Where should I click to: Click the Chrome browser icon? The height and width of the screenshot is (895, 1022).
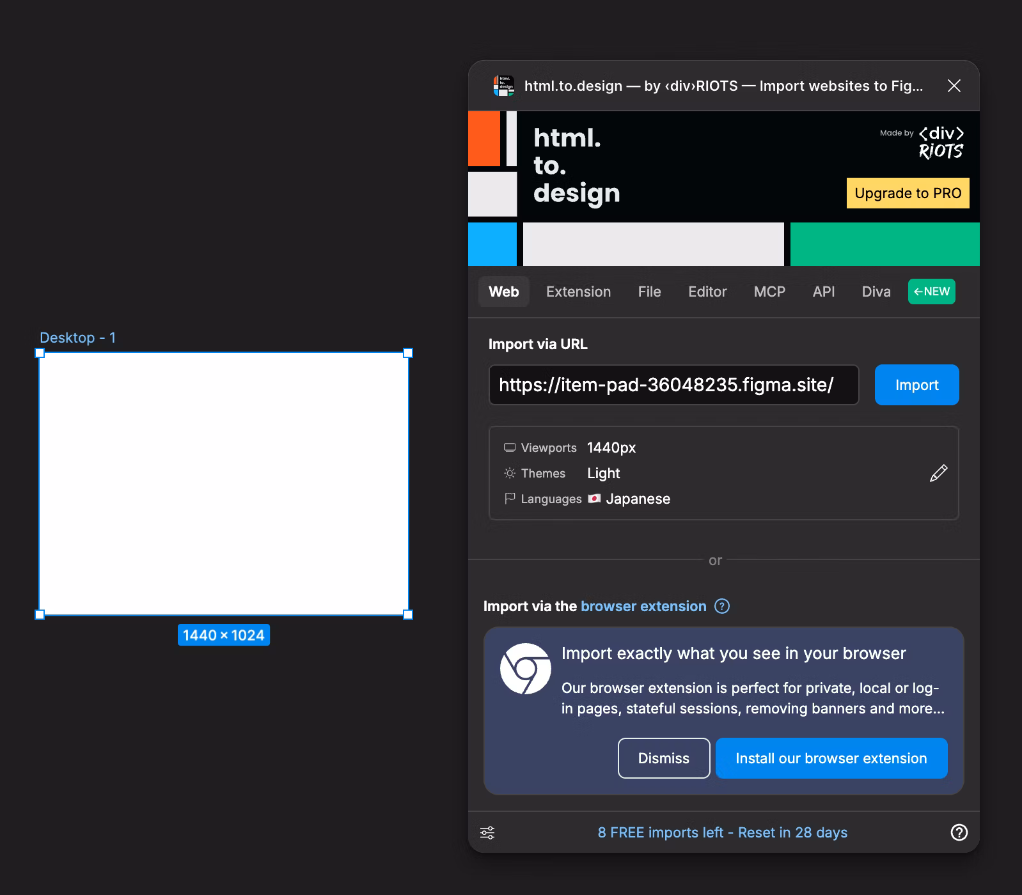pyautogui.click(x=526, y=669)
